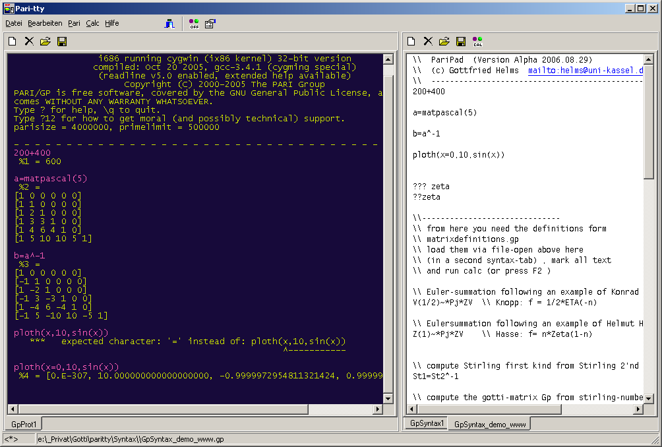Click New file icon in PariPad panel

click(411, 42)
